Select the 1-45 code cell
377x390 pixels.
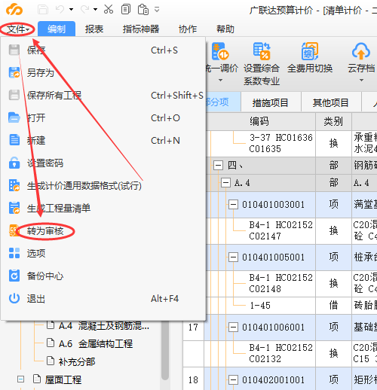260,306
